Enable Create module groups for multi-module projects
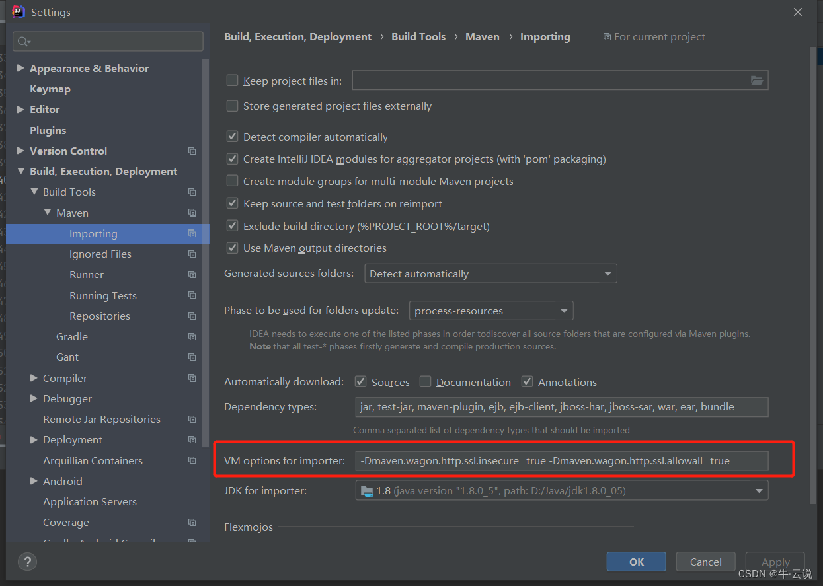Viewport: 823px width, 586px height. (x=232, y=181)
